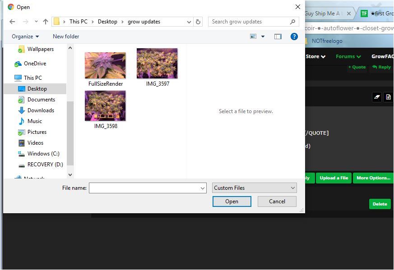394x270 pixels.
Task: Click the Downloads arrow icon
Action: [22, 110]
